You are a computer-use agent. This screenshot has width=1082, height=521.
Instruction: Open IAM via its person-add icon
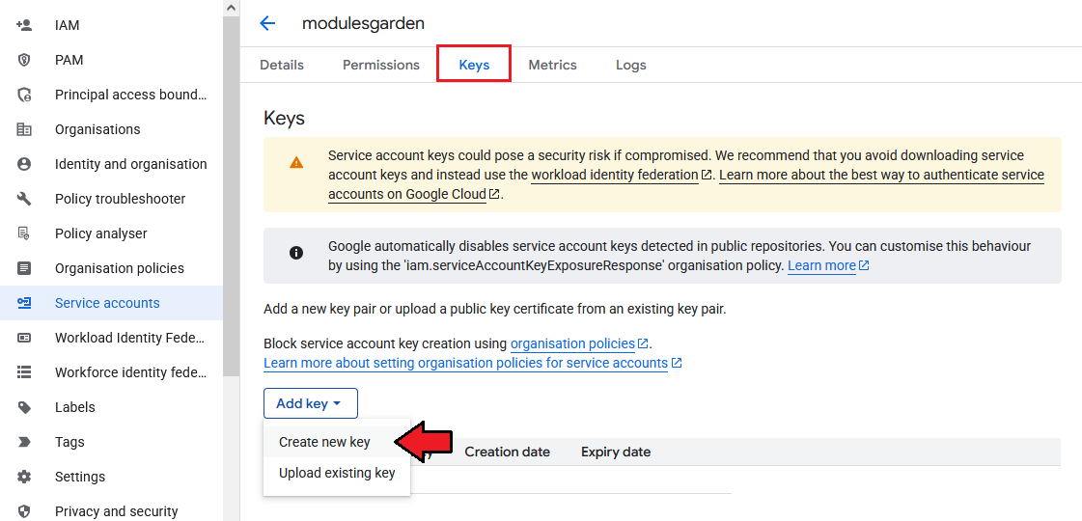(24, 25)
